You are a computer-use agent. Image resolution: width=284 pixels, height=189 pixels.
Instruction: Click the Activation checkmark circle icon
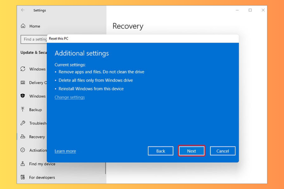coord(23,150)
